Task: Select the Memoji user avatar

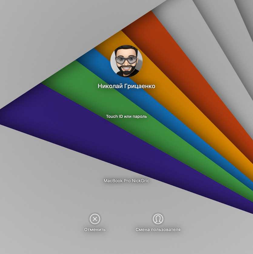Action: click(126, 61)
